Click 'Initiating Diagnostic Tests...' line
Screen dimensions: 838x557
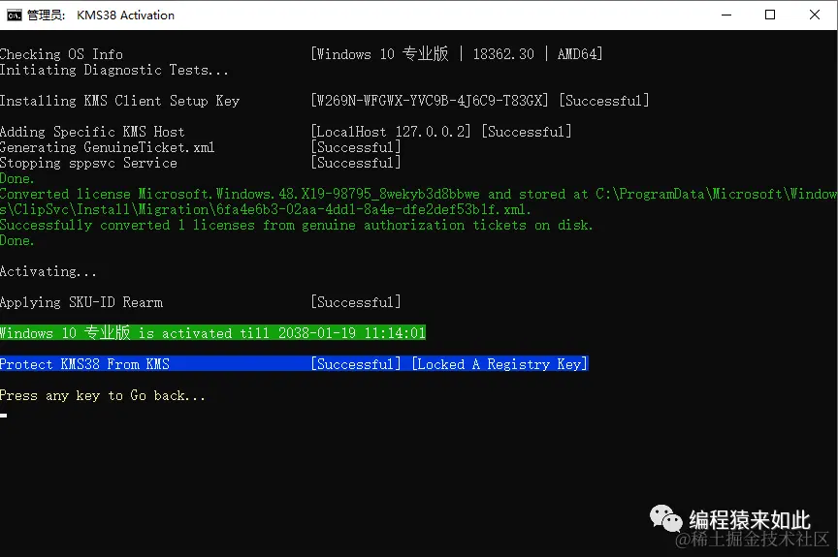click(x=113, y=70)
